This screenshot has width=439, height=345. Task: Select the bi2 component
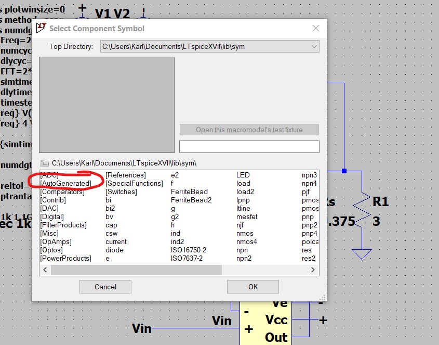(110, 208)
